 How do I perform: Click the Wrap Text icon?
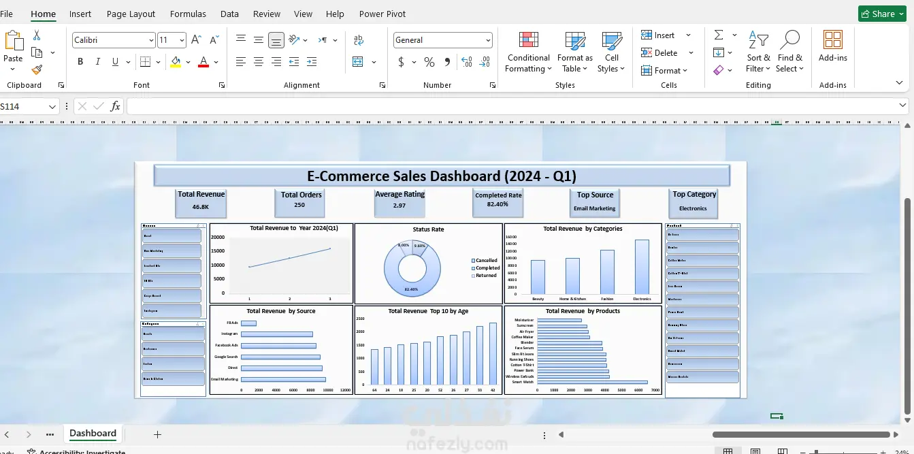pyautogui.click(x=359, y=40)
